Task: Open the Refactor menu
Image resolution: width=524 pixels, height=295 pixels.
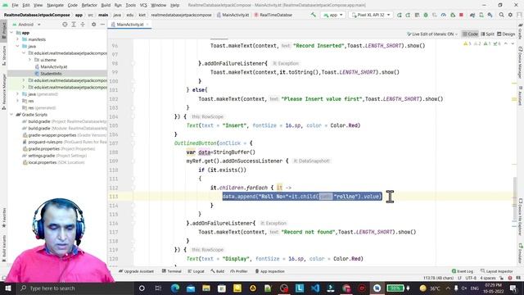Action: point(89,5)
